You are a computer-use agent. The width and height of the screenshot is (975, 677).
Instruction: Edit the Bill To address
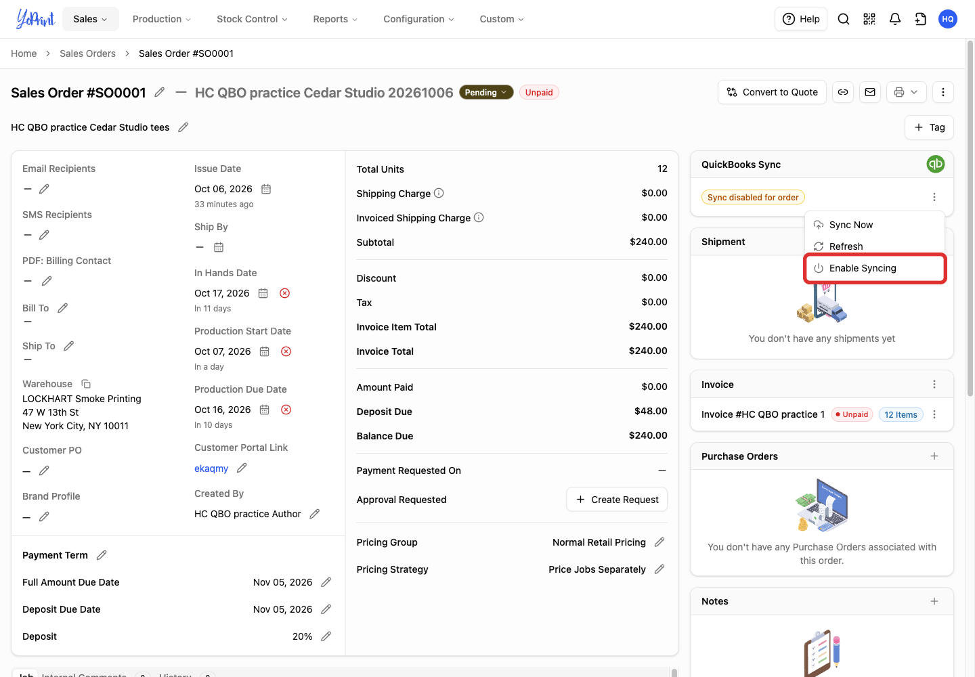63,308
